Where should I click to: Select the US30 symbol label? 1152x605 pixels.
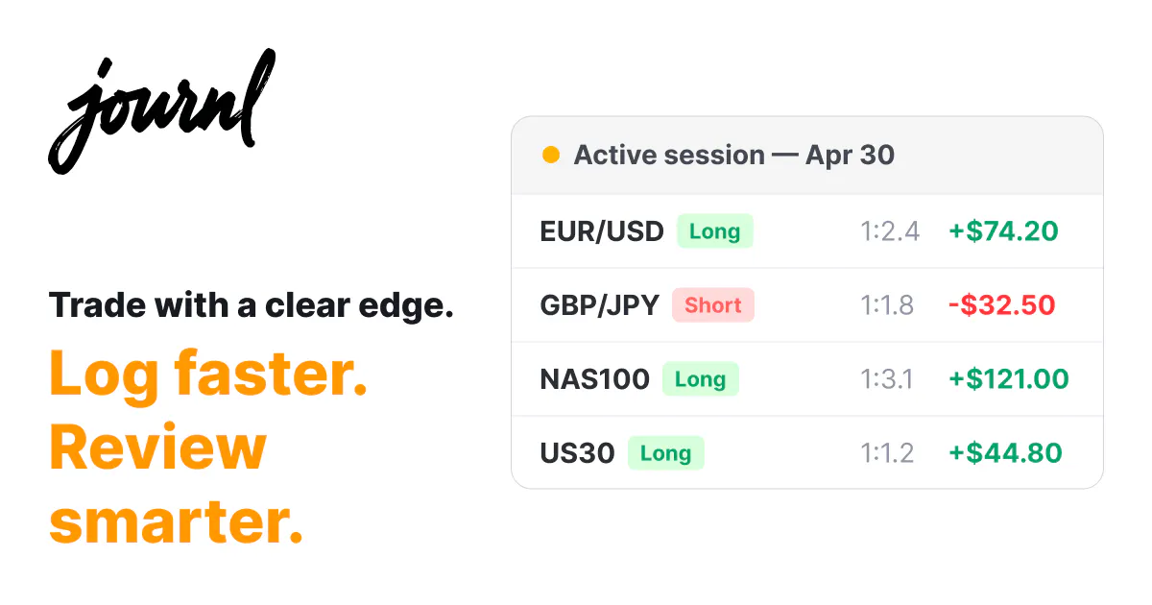[578, 453]
